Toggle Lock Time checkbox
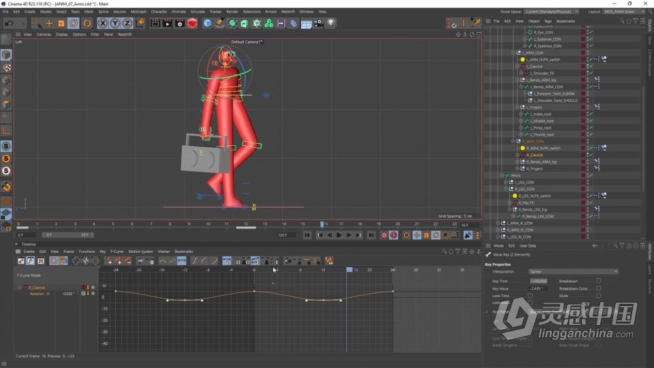Viewport: 654px width, 368px height. tap(530, 296)
